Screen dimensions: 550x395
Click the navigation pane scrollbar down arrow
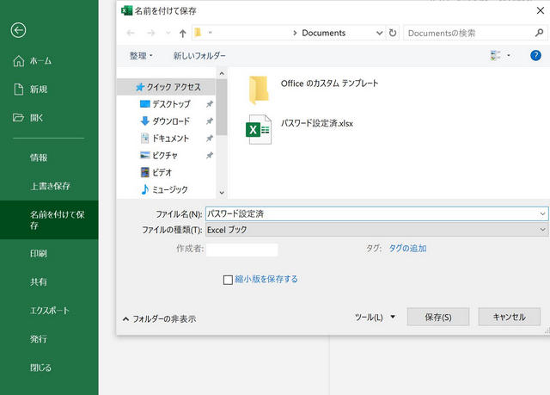pyautogui.click(x=222, y=192)
